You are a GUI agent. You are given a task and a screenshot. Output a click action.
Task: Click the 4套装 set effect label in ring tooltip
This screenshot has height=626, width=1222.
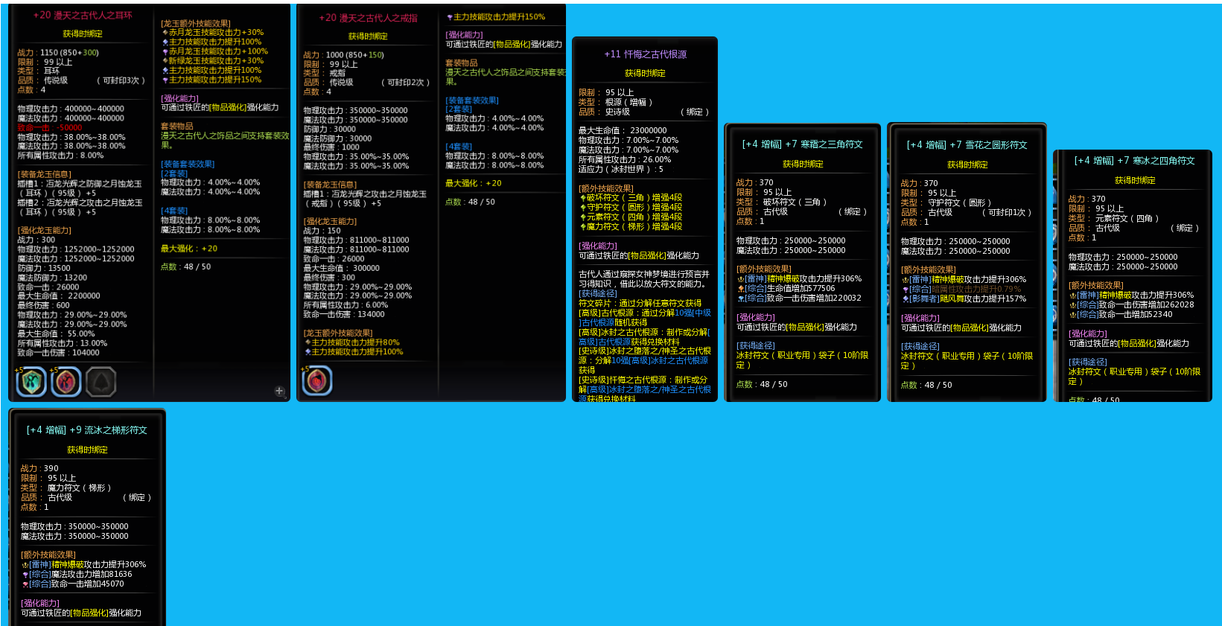(459, 147)
